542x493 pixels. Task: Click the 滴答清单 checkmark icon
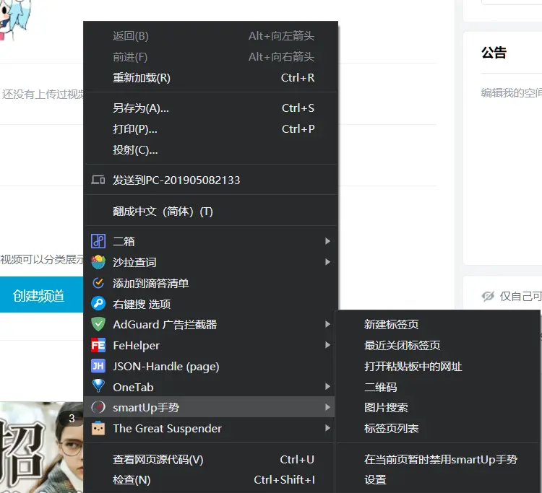pos(98,283)
